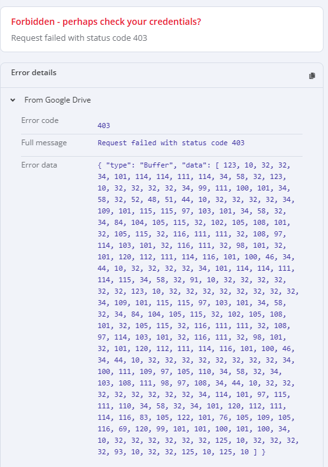Click the buffer line starting 114, 116, 83, 105

pyautogui.click(x=196, y=417)
